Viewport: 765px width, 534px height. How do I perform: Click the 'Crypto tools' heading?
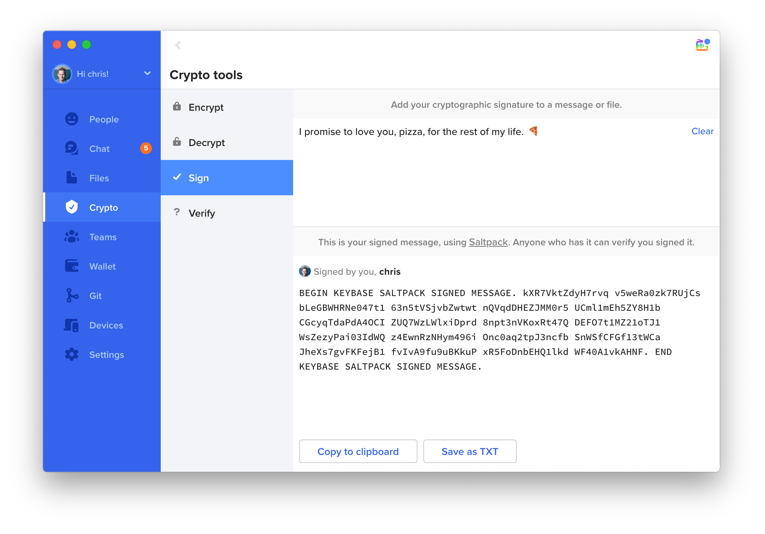[x=206, y=75]
